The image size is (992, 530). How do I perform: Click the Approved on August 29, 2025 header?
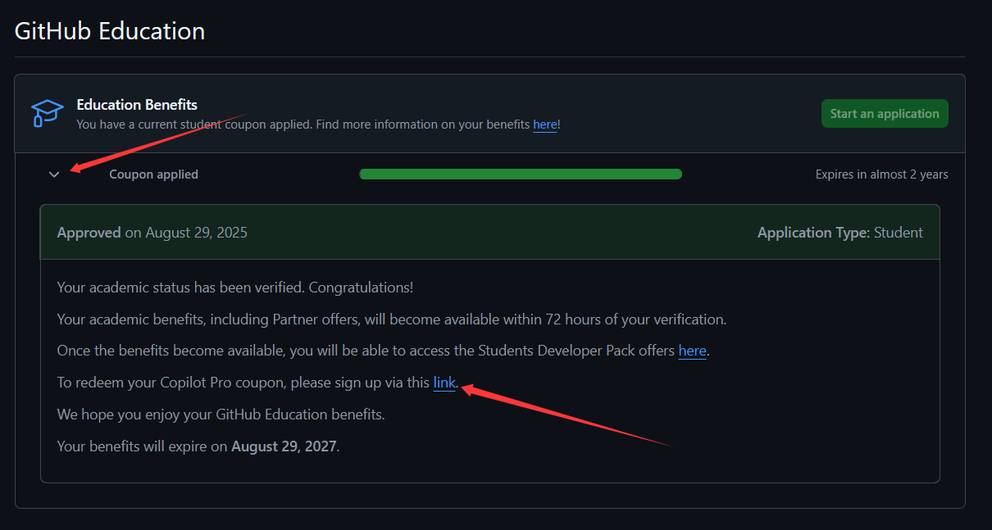coord(152,233)
